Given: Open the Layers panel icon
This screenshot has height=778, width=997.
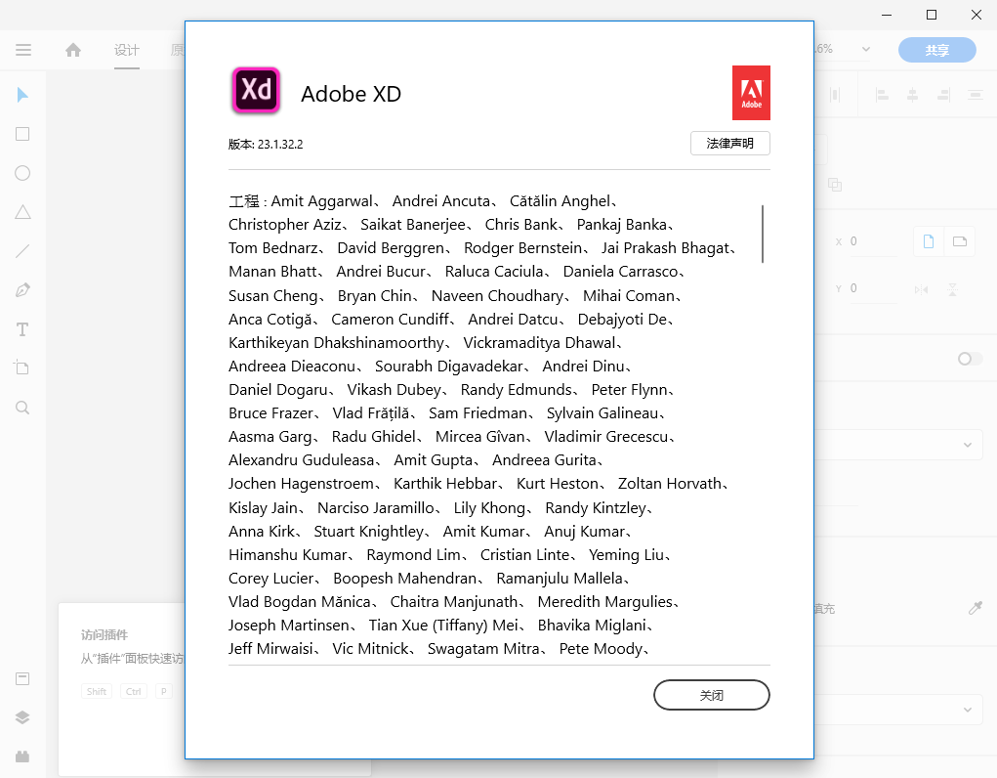Looking at the screenshot, I should tap(22, 716).
